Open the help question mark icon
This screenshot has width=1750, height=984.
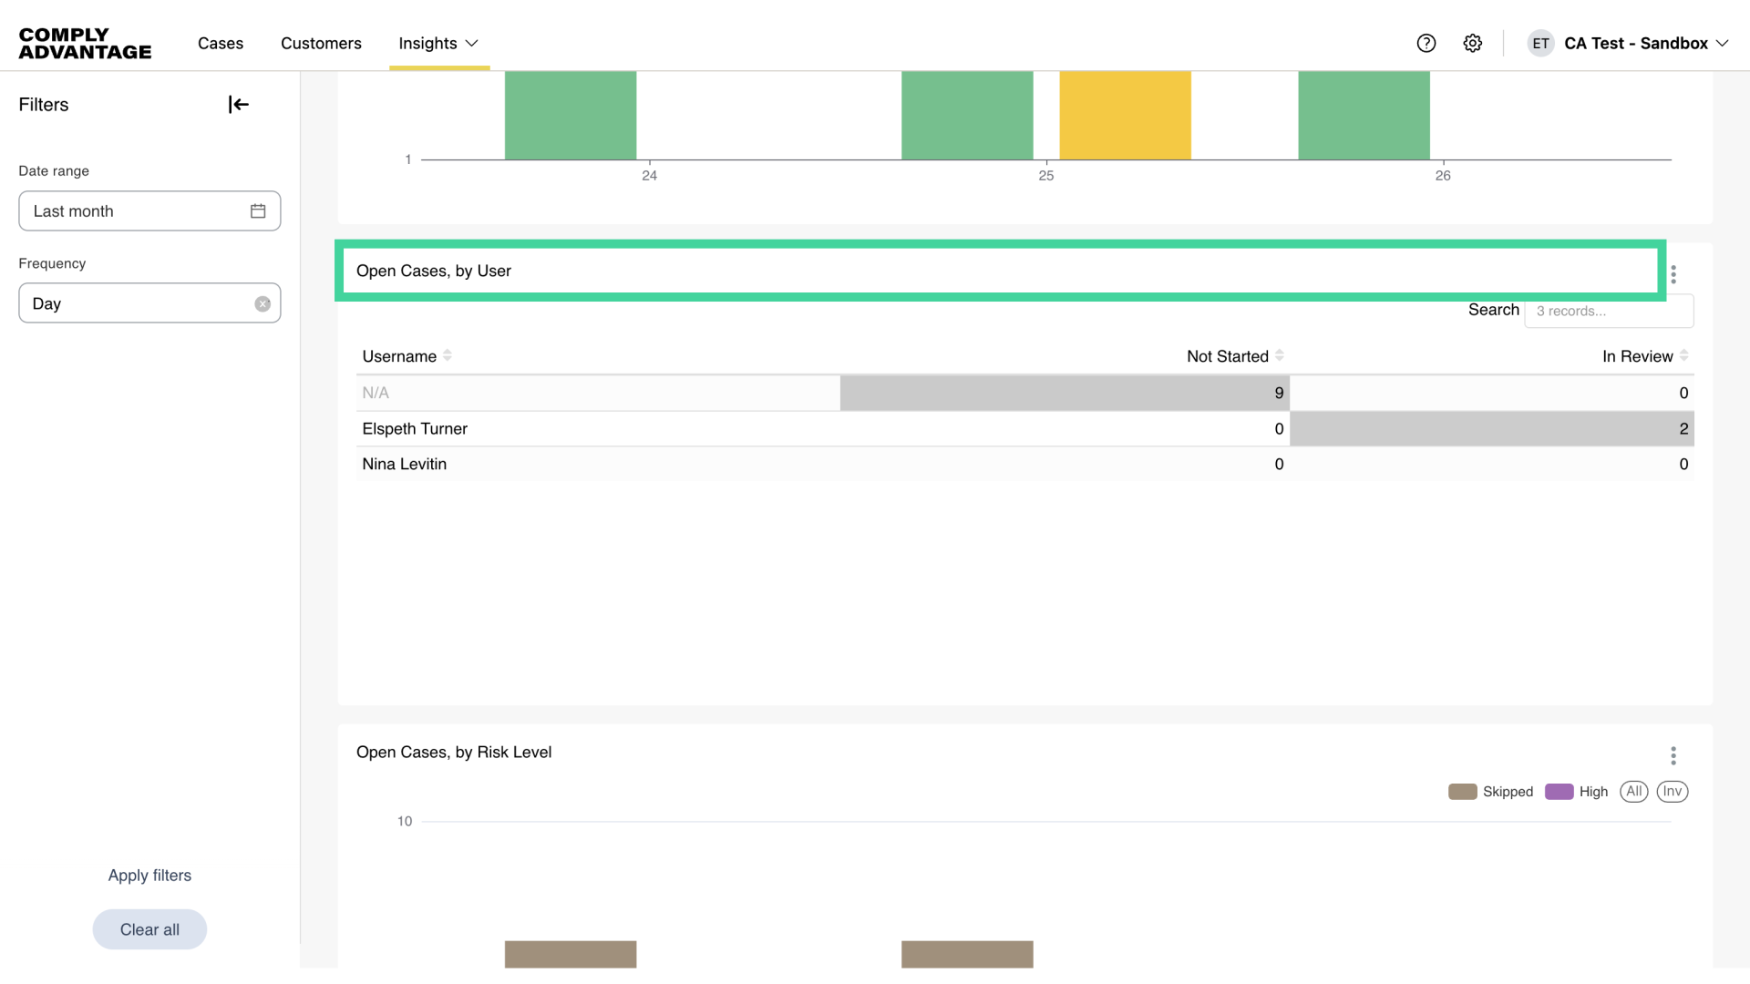1426,44
